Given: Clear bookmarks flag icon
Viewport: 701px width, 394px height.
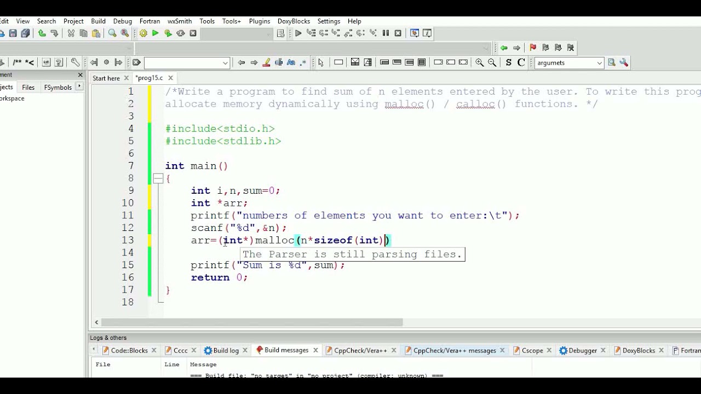Looking at the screenshot, I should point(571,48).
